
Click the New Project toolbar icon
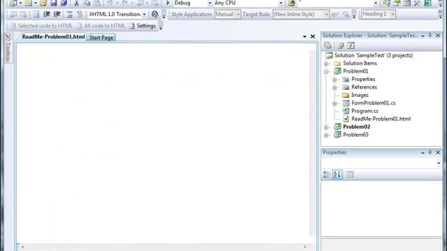13,3
